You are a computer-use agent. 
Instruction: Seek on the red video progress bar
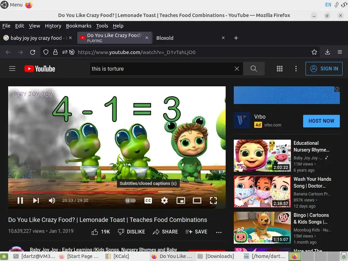click(117, 192)
